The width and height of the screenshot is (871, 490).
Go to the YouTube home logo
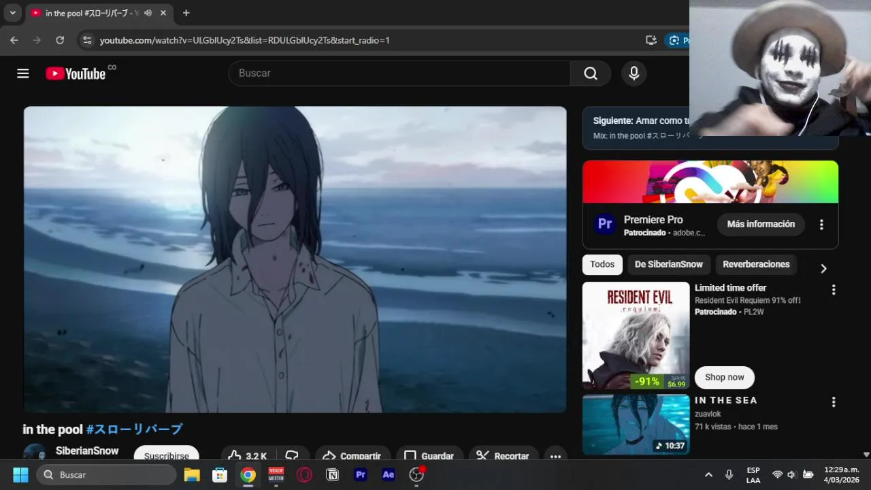point(76,73)
